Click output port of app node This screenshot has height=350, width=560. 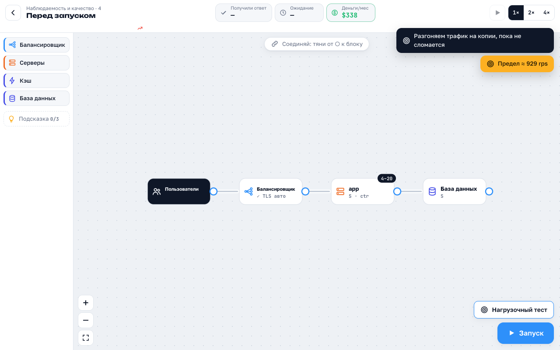pos(397,191)
